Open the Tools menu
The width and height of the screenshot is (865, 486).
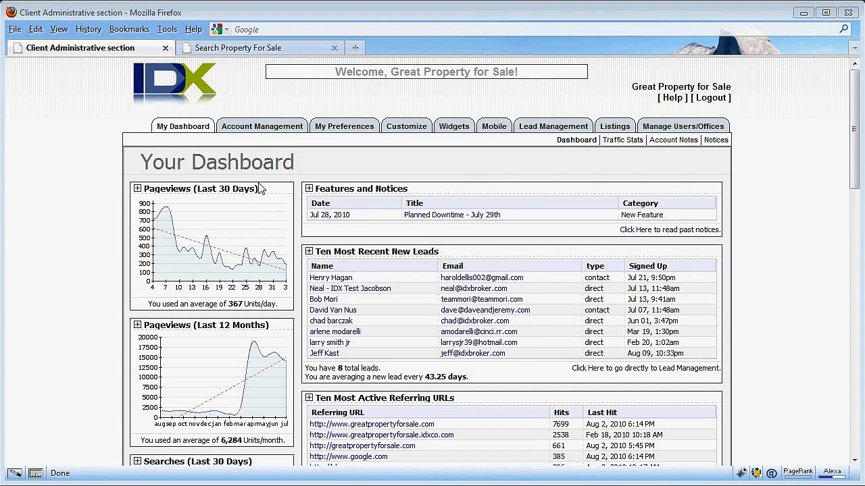coord(167,30)
